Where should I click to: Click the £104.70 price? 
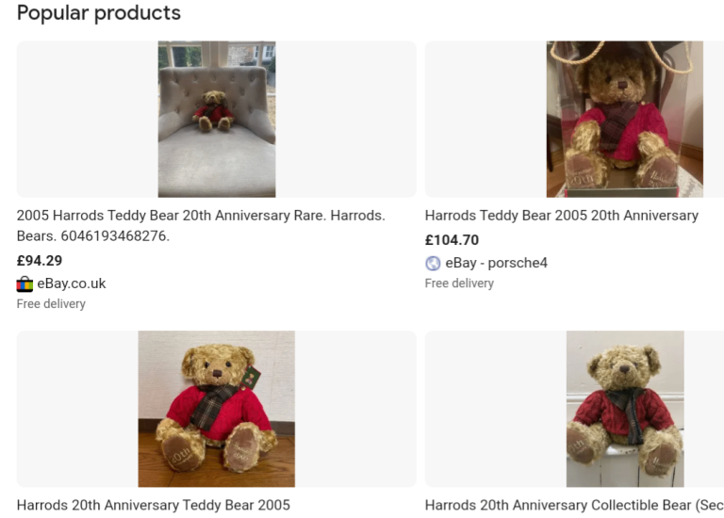452,240
